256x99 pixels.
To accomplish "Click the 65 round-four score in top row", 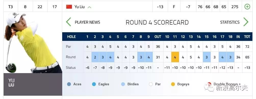I will (x=224, y=7).
